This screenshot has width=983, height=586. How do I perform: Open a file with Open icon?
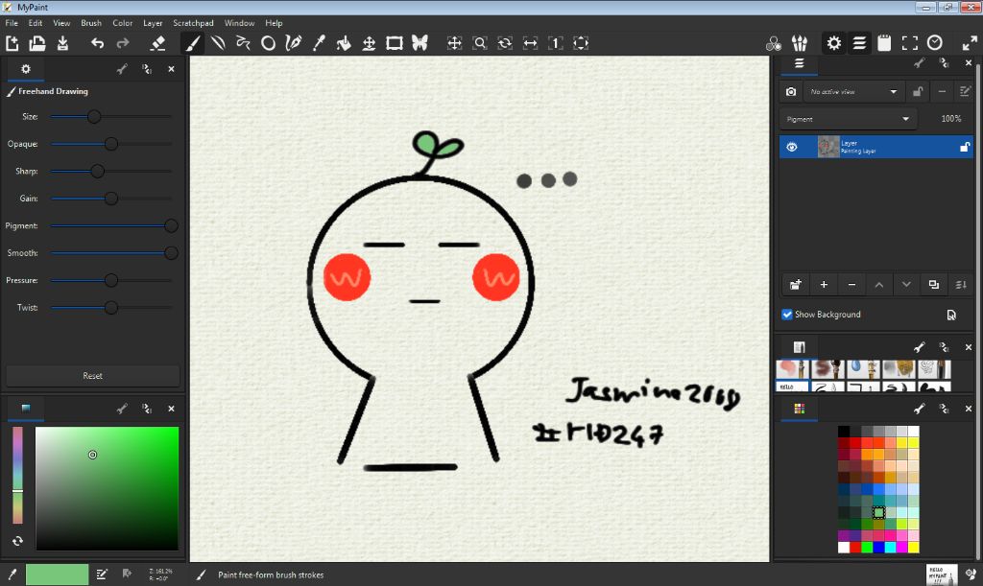point(37,43)
